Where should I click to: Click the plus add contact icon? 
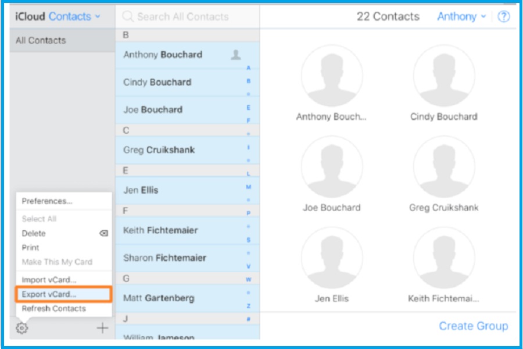102,328
